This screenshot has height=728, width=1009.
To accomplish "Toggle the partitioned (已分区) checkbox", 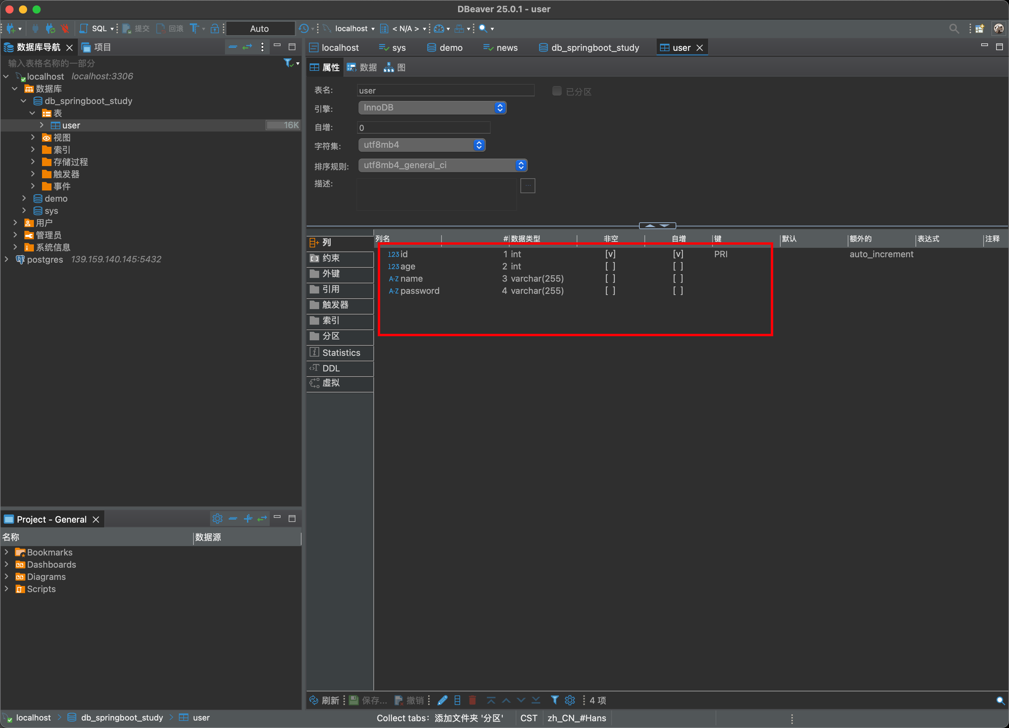I will point(557,91).
